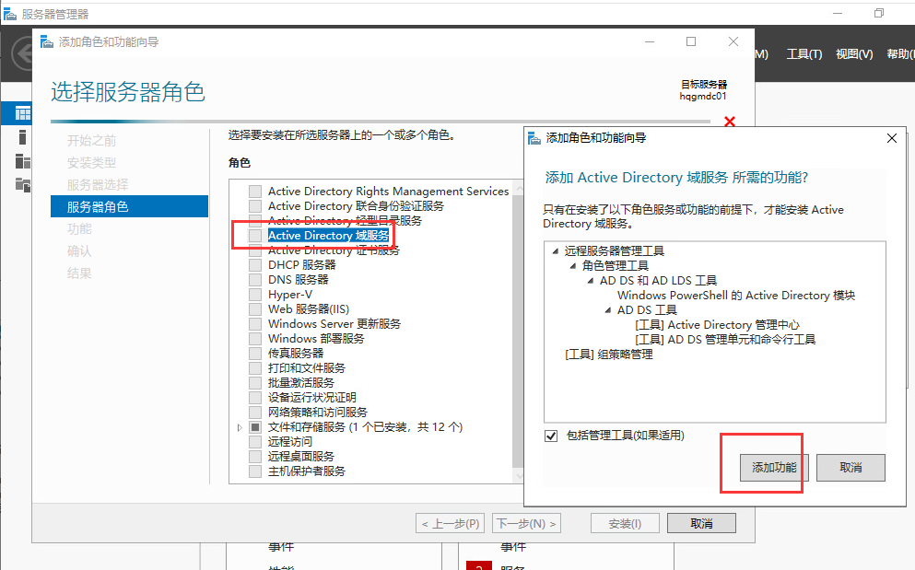Go to 服务器角色 wizard step
Image resolution: width=915 pixels, height=570 pixels.
click(x=130, y=206)
